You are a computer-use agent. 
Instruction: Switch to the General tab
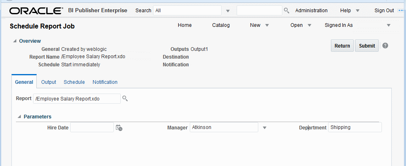[x=24, y=82]
